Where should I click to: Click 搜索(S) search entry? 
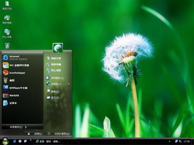click(55, 92)
